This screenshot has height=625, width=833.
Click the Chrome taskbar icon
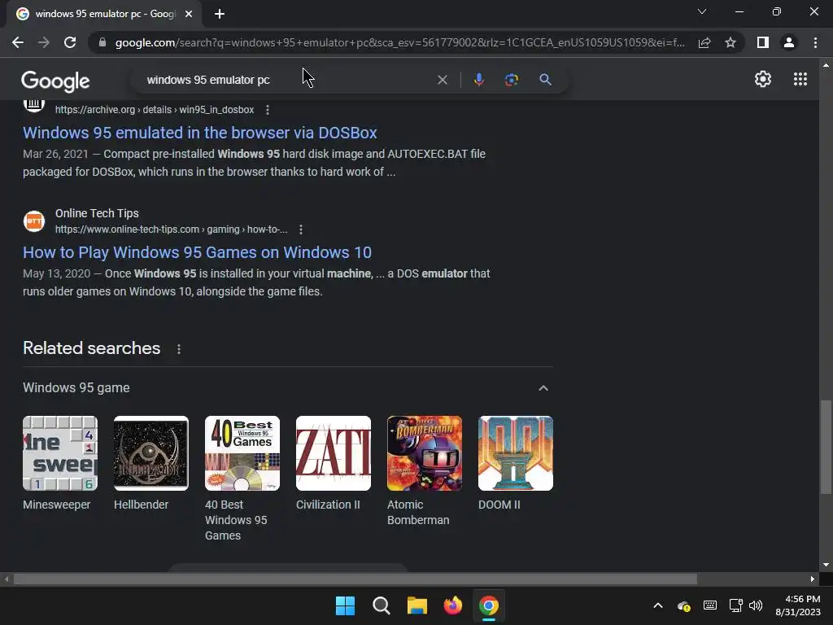click(489, 605)
